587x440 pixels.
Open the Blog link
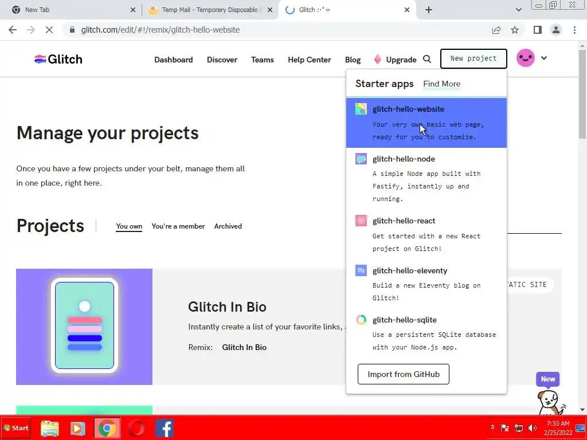click(x=353, y=60)
